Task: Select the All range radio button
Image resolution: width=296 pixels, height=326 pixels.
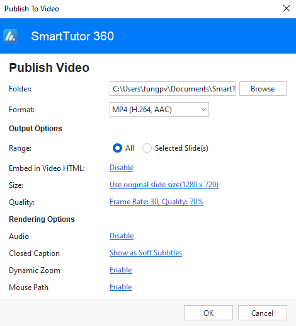Action: coord(117,148)
